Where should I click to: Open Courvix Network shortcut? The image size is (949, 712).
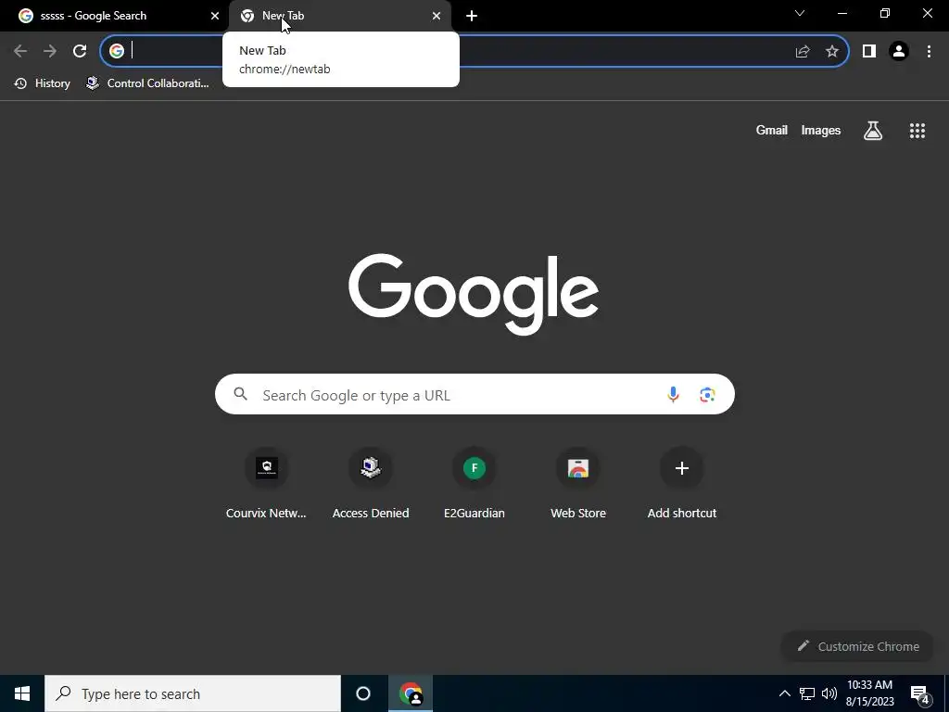pyautogui.click(x=266, y=484)
